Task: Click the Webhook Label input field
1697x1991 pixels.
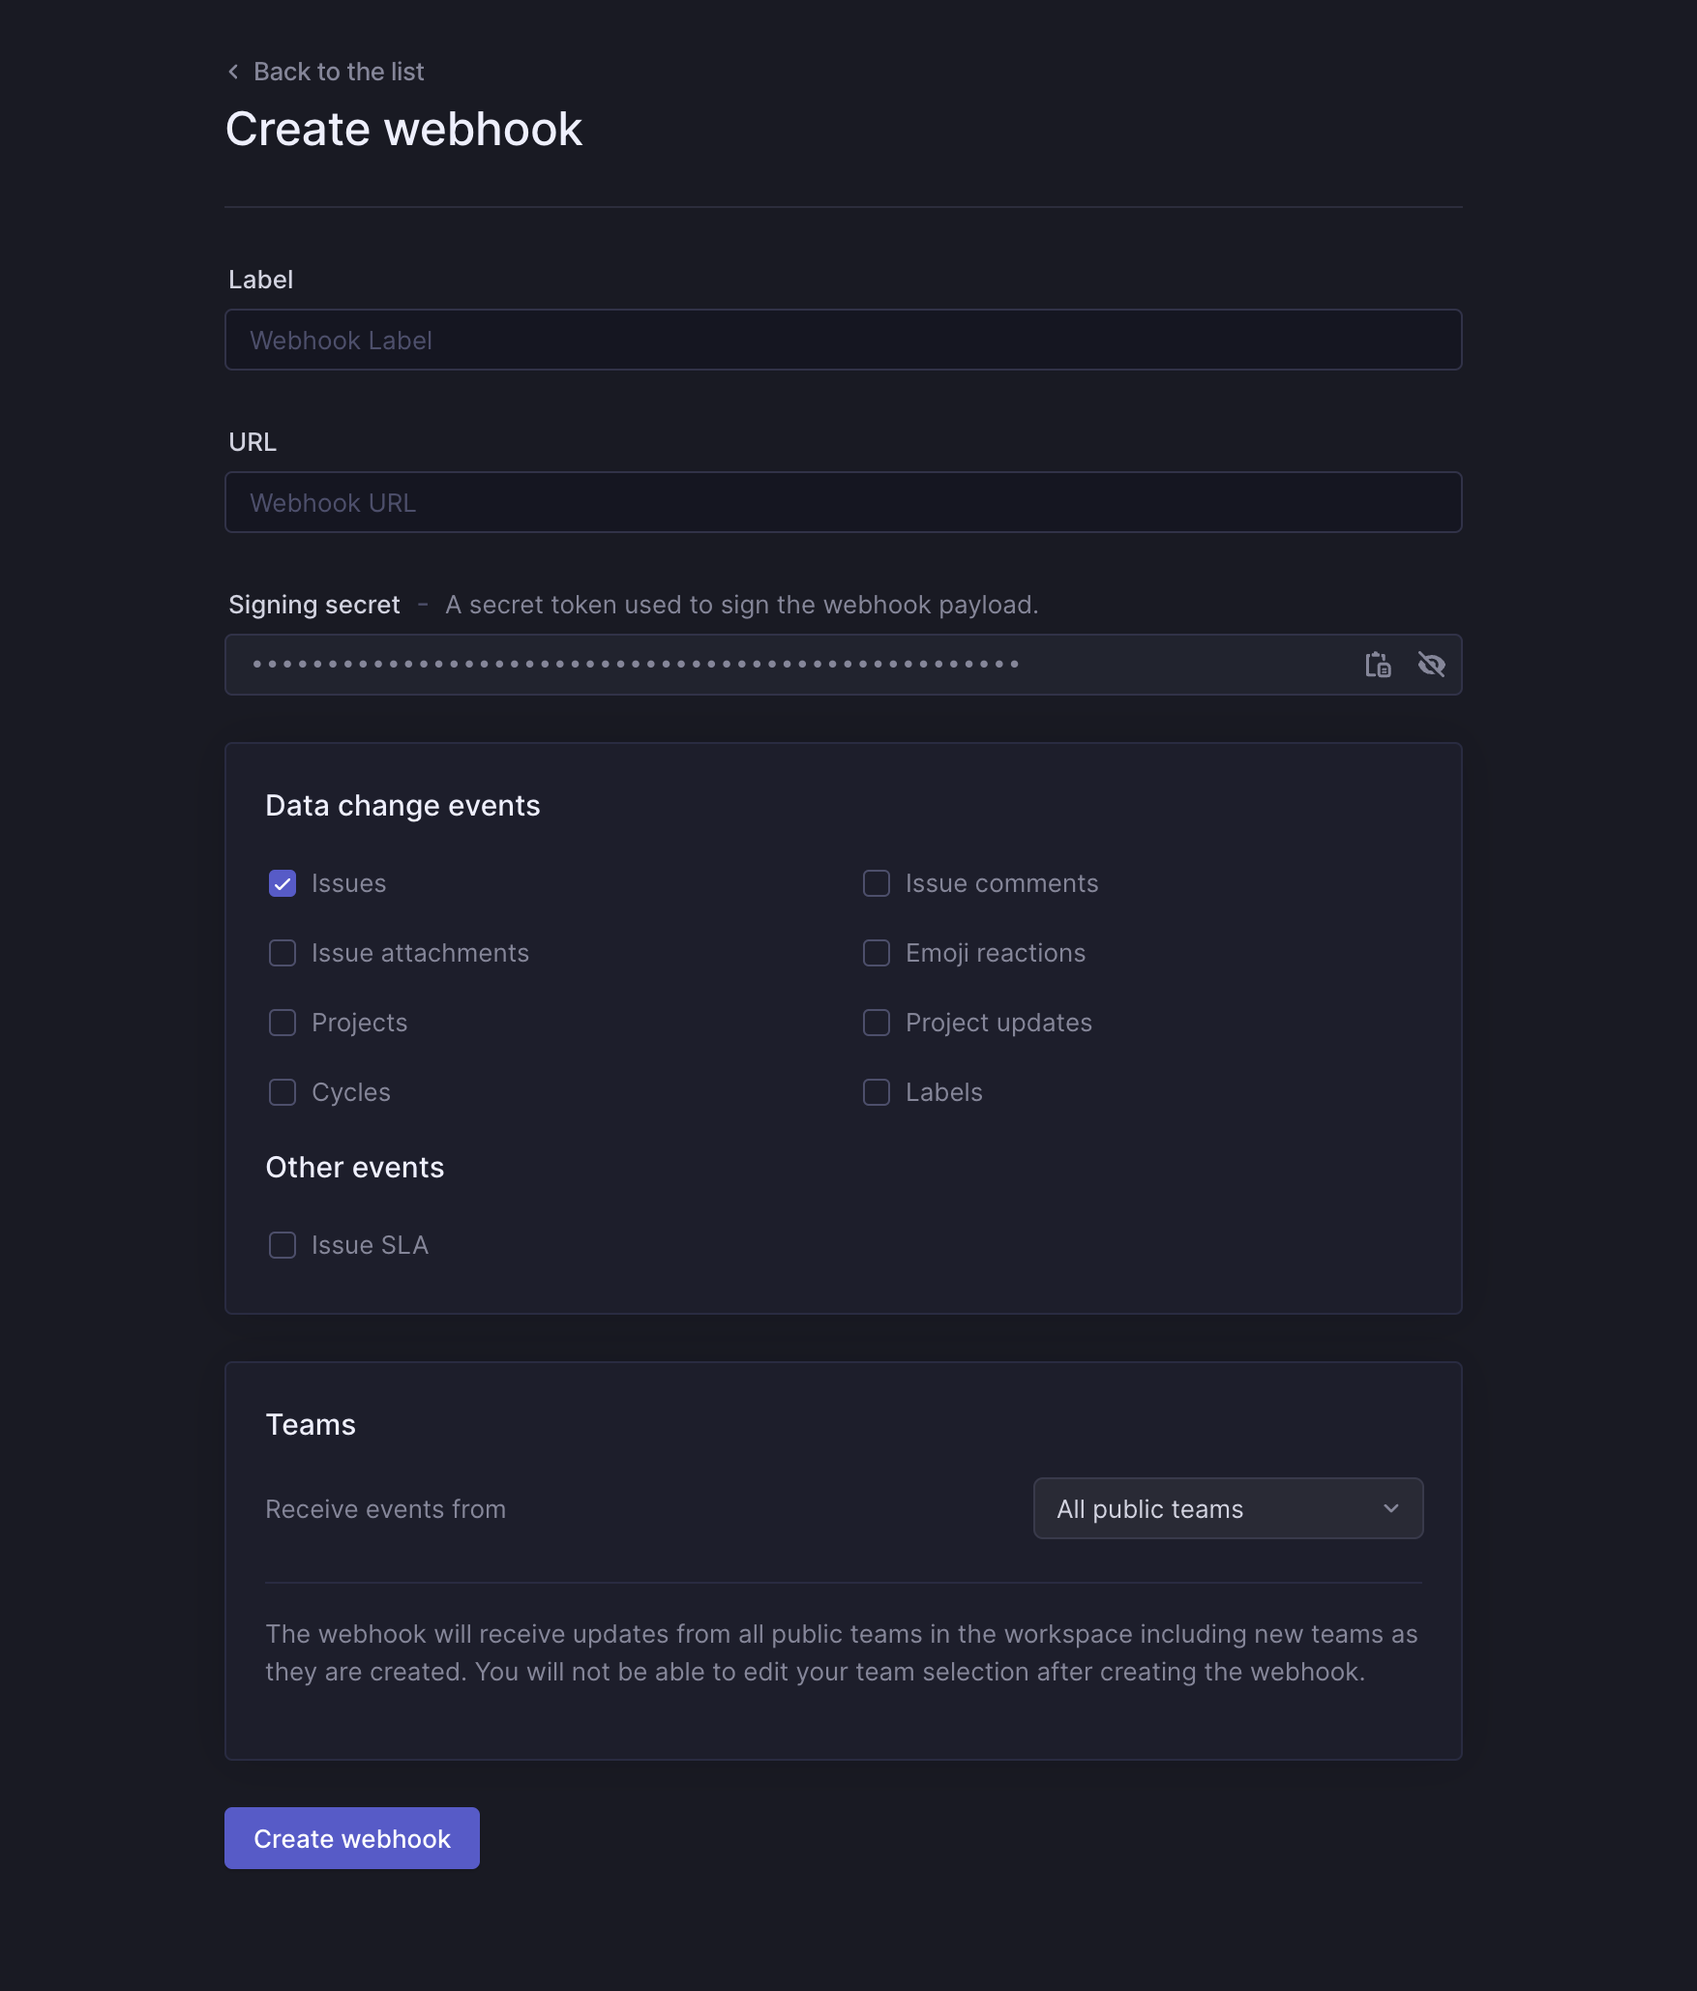Action: pyautogui.click(x=843, y=340)
